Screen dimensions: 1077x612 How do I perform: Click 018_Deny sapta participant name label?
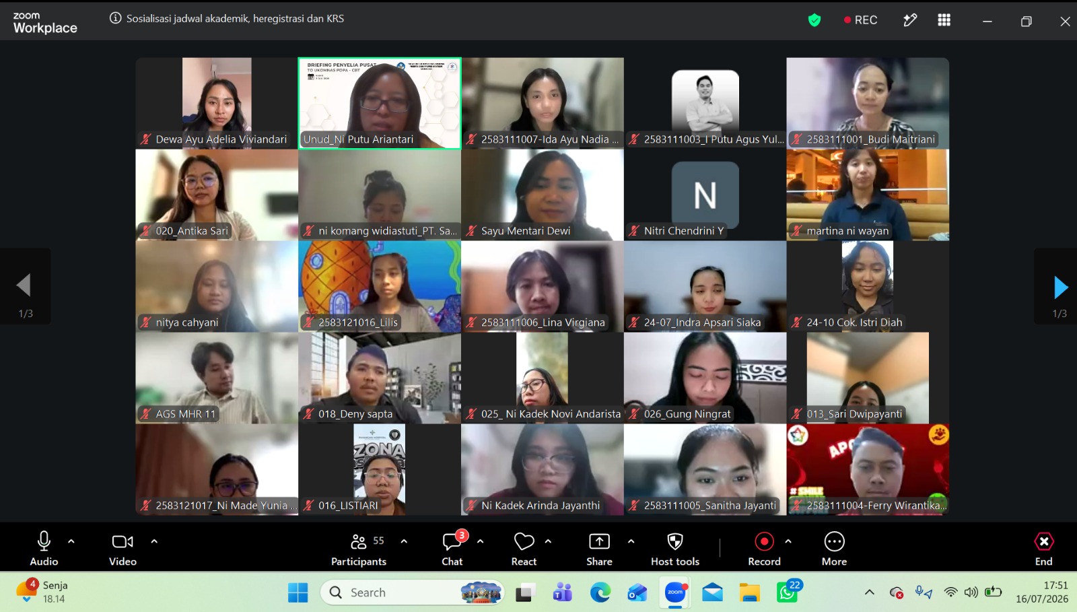[x=355, y=414]
